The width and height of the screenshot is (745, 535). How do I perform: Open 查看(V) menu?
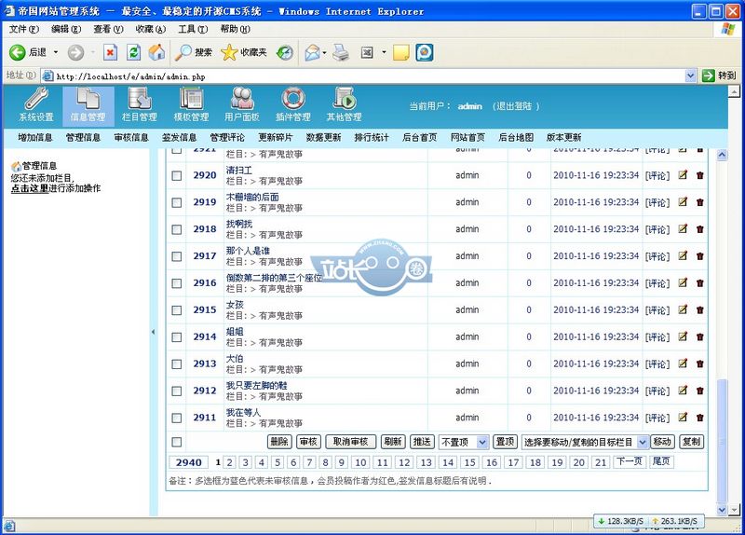108,29
